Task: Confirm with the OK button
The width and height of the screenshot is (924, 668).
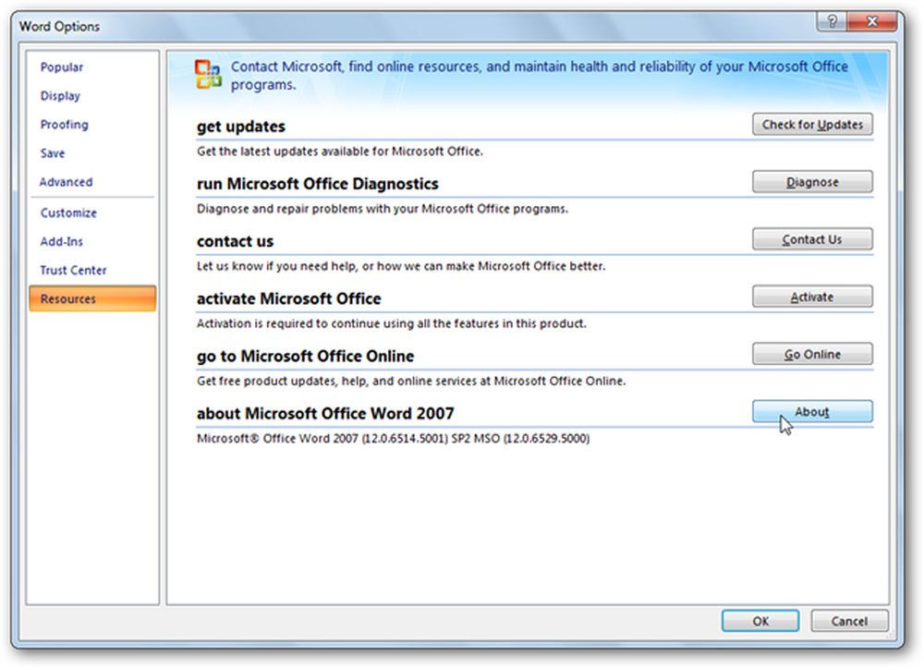Action: (x=760, y=621)
